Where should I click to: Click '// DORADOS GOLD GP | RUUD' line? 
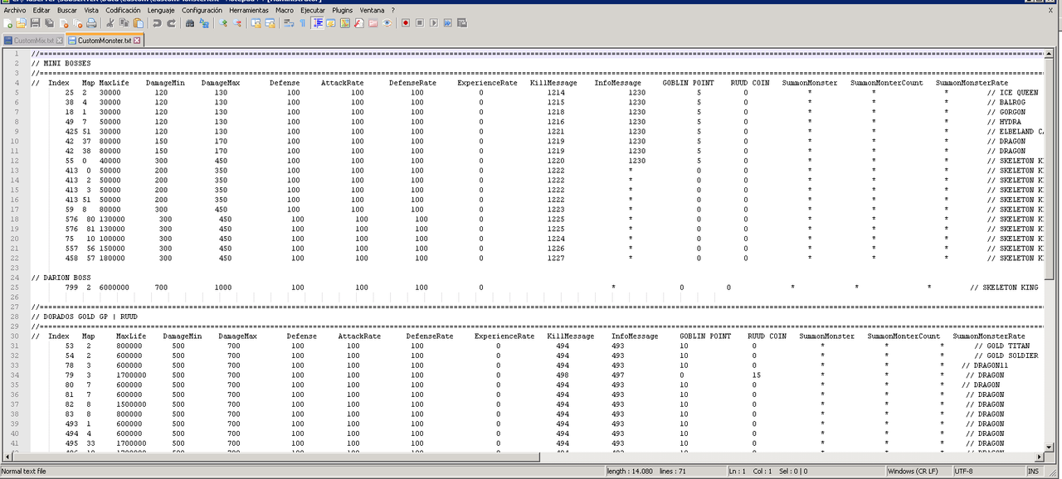coord(85,317)
